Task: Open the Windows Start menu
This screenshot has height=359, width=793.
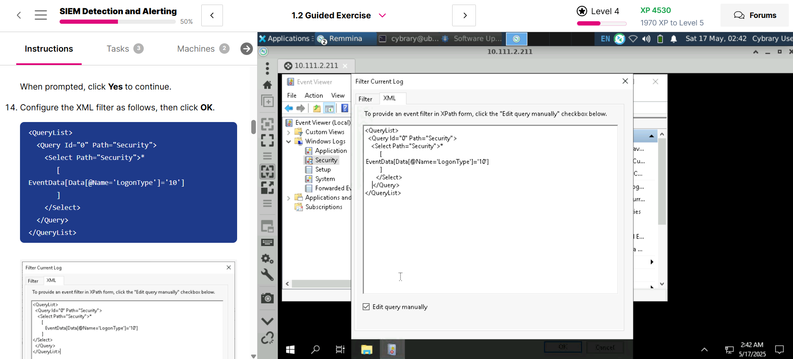Action: click(290, 349)
